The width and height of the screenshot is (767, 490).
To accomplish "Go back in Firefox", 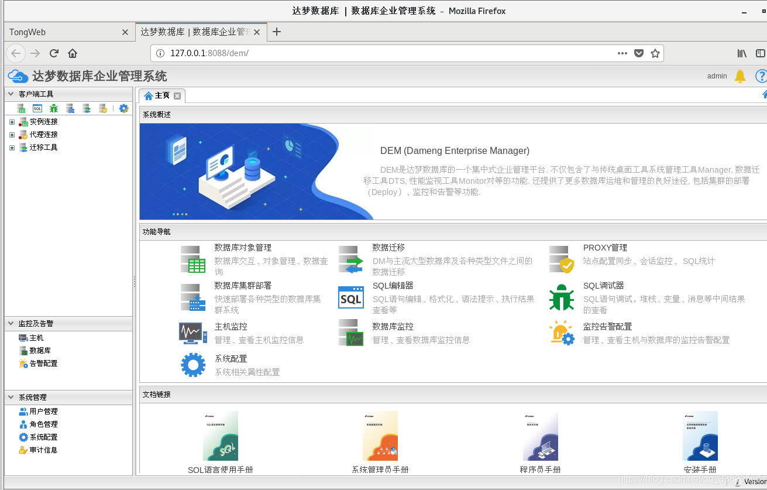I will point(16,53).
